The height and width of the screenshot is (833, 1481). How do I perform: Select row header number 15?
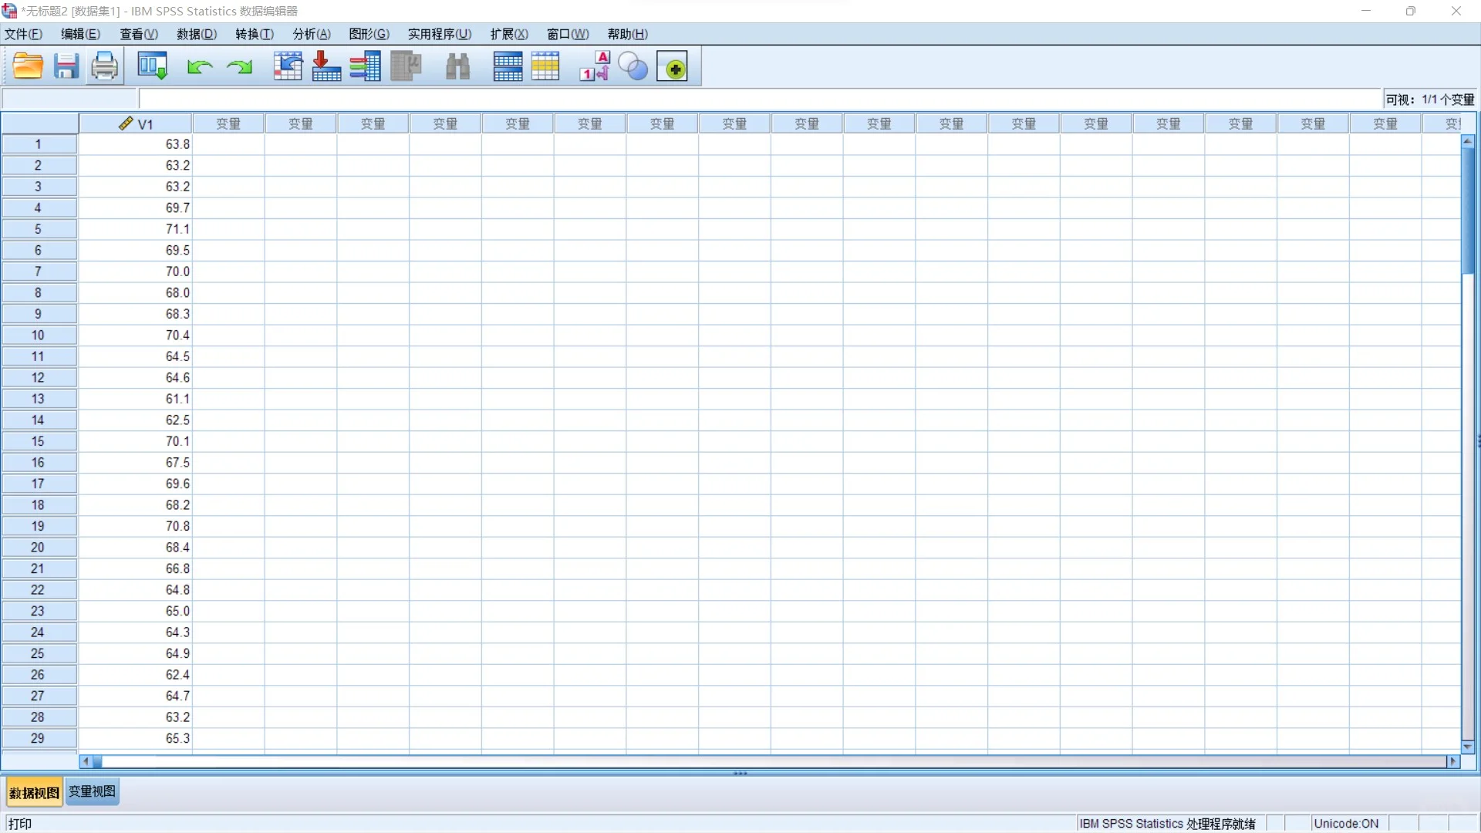point(38,441)
